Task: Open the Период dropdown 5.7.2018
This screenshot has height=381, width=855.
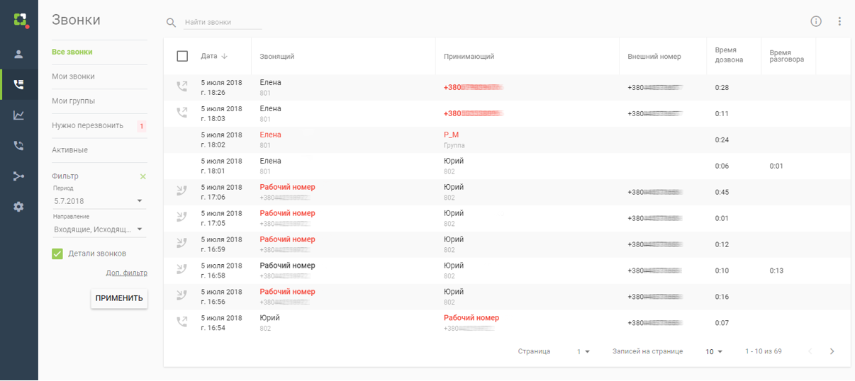Action: point(99,201)
